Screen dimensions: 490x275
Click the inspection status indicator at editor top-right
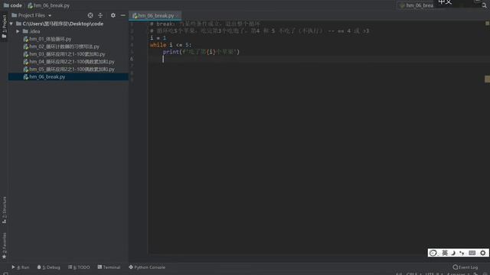(487, 24)
